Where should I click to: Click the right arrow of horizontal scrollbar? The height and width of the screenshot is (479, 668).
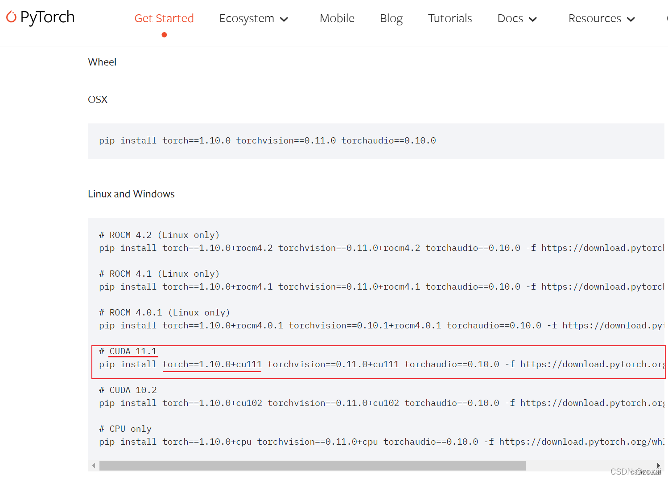[x=658, y=466]
